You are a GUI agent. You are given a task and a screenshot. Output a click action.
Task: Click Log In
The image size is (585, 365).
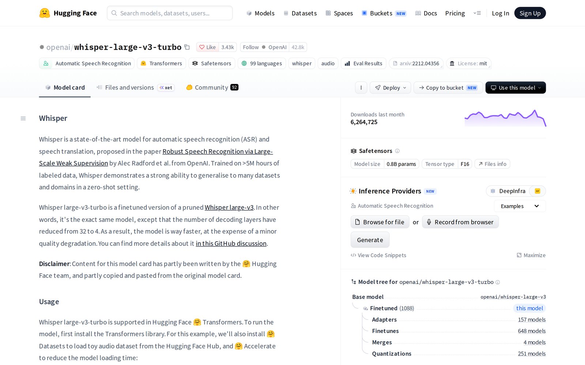pos(500,13)
